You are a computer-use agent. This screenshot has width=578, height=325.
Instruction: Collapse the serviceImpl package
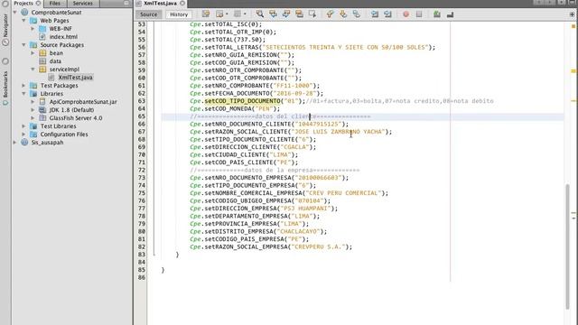(x=33, y=69)
